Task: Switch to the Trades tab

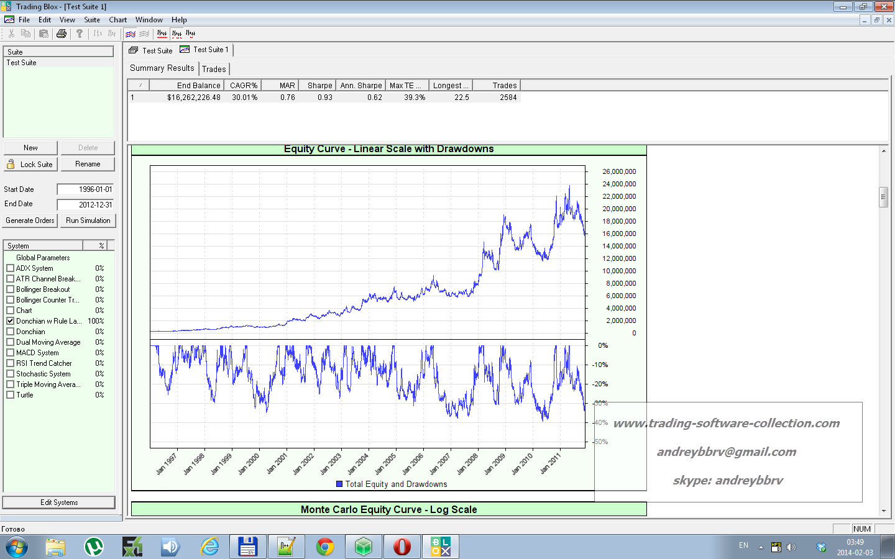Action: click(214, 69)
